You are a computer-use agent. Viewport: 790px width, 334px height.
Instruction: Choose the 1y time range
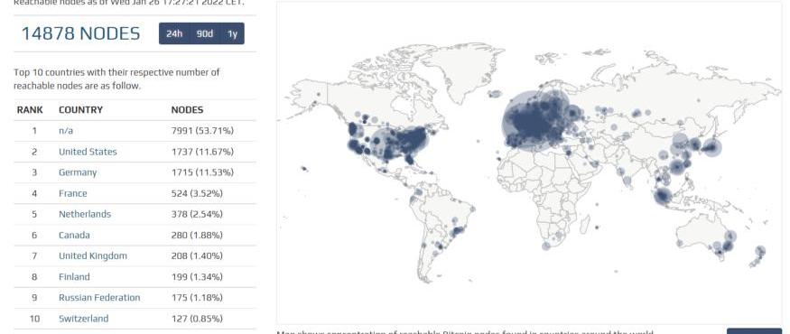tap(232, 33)
